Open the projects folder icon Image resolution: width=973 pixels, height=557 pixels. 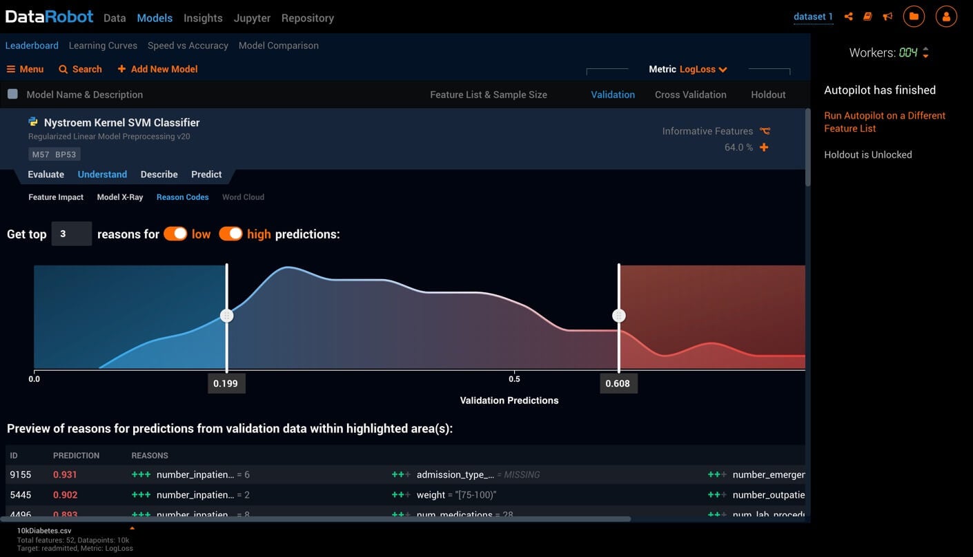click(914, 17)
